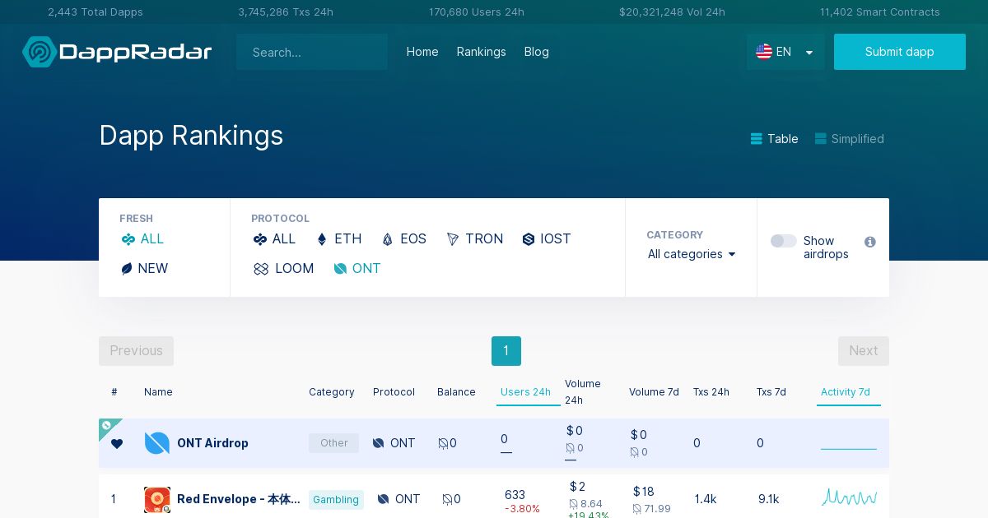The width and height of the screenshot is (988, 518).
Task: Sort by the Category column header
Action: point(332,392)
